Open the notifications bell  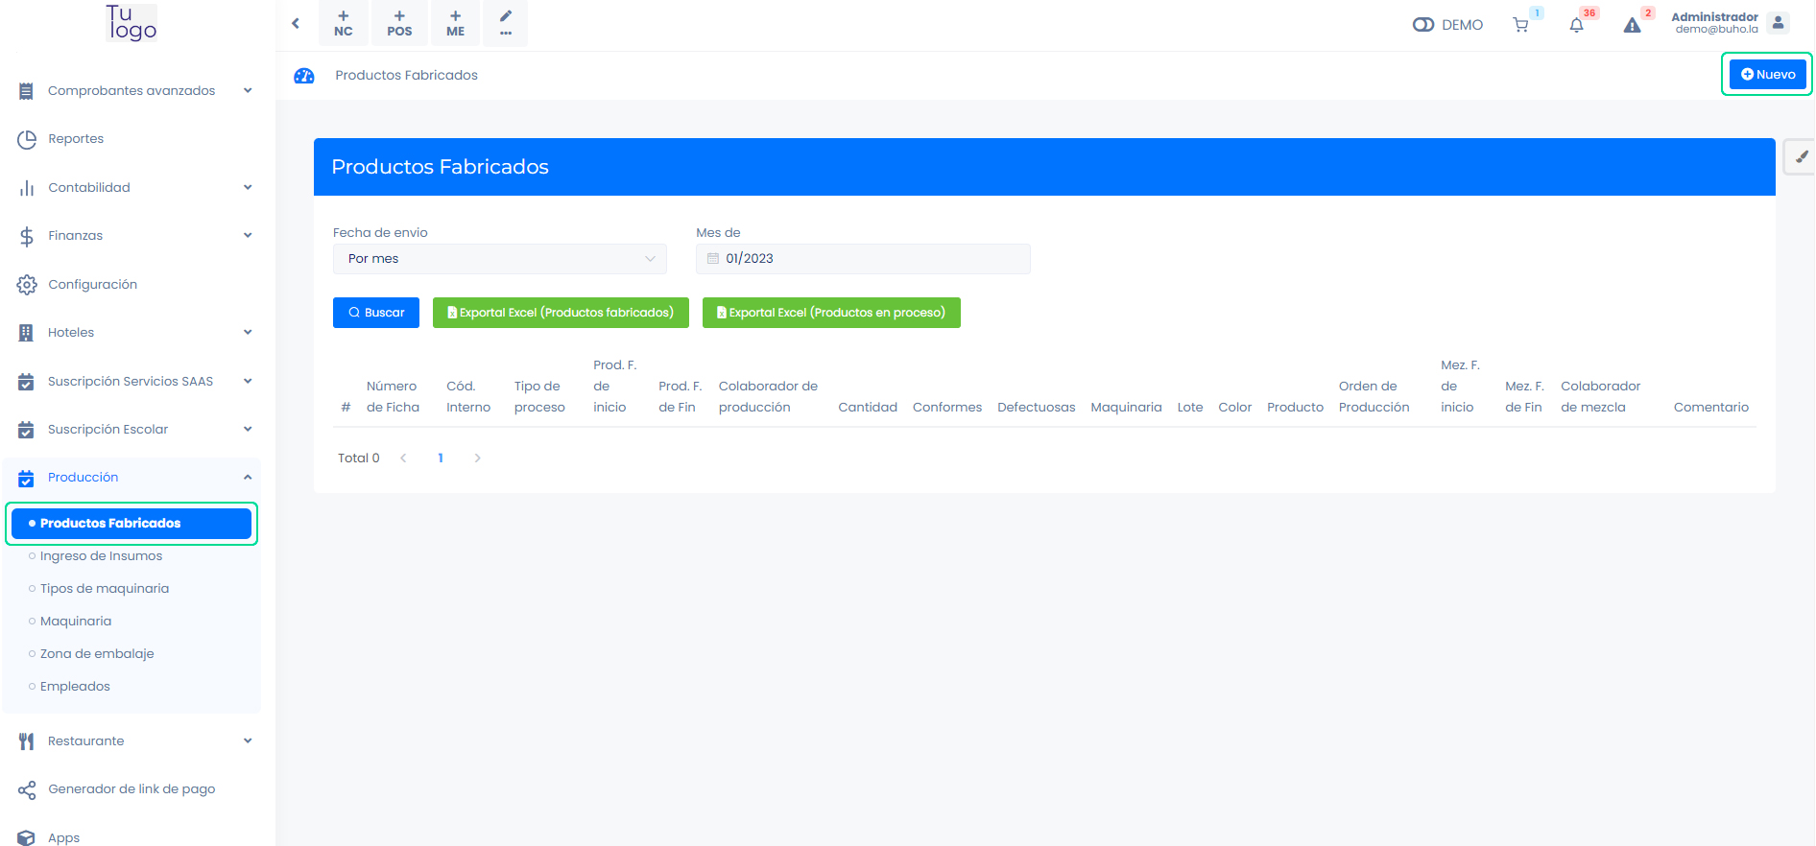(1576, 25)
